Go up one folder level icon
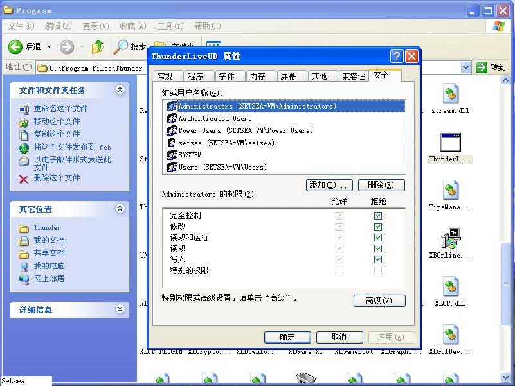 (98, 47)
